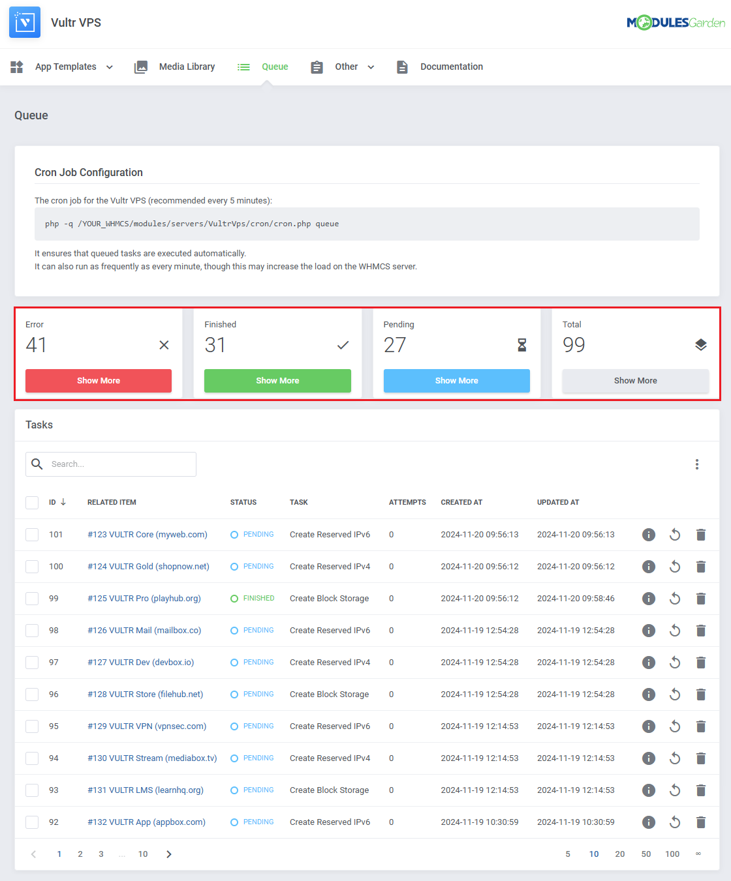Rerun task 95 for vpnsec.com
The height and width of the screenshot is (881, 731).
point(675,726)
